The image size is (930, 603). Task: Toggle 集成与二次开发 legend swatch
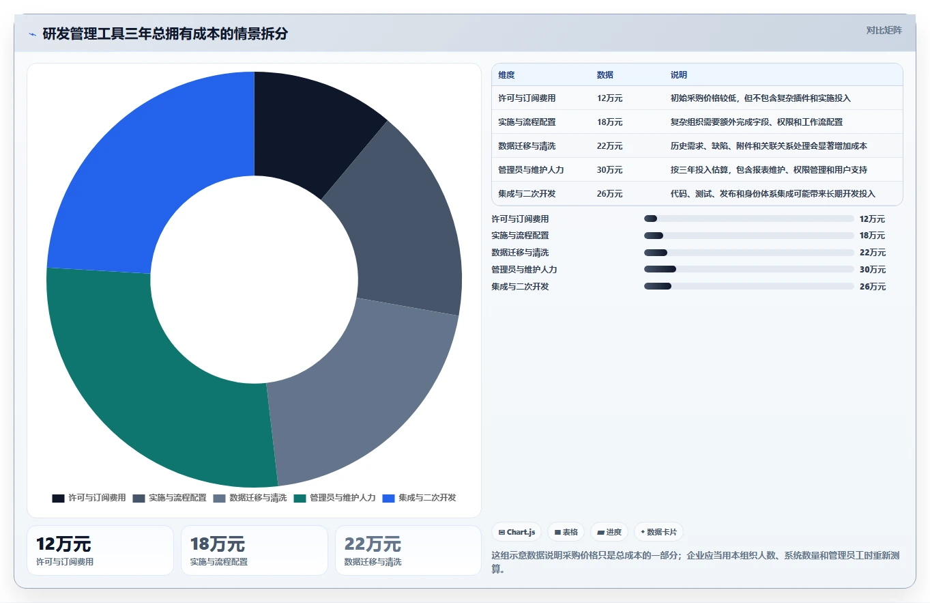coord(389,498)
